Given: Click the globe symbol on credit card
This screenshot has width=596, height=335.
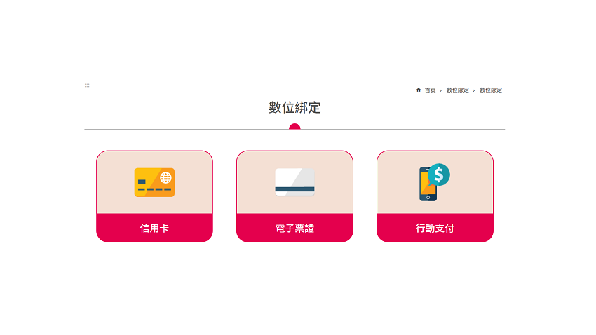Looking at the screenshot, I should [165, 177].
